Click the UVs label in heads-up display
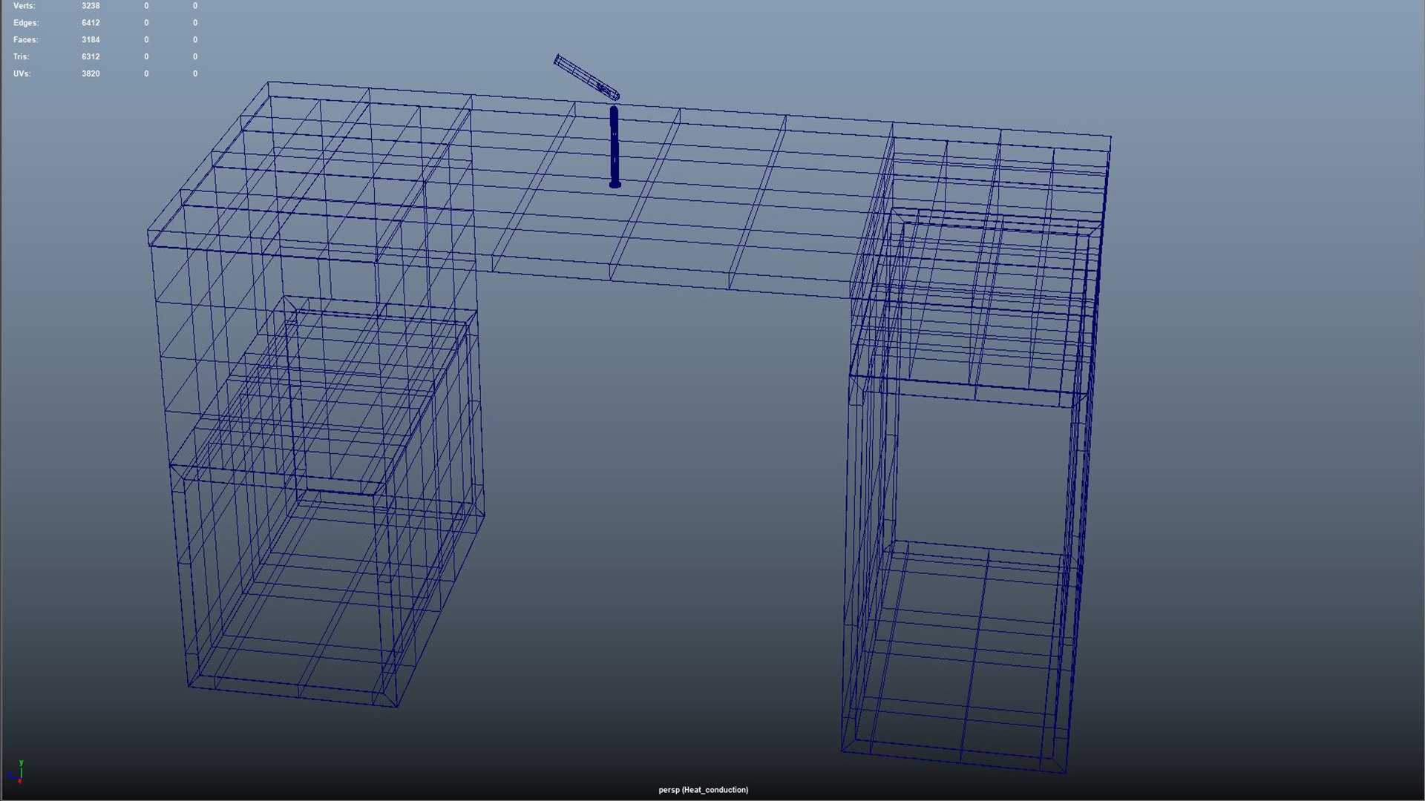1425x801 pixels. tap(22, 74)
